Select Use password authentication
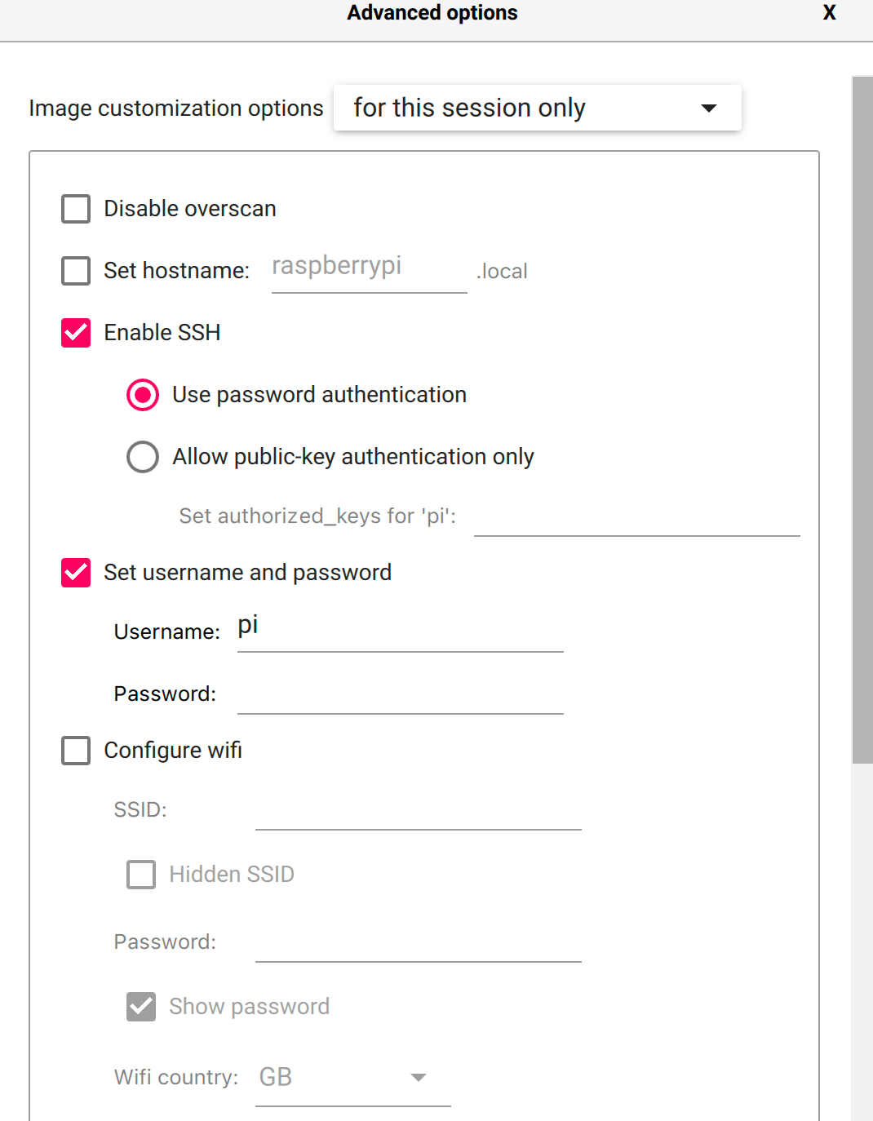873x1121 pixels. (142, 395)
